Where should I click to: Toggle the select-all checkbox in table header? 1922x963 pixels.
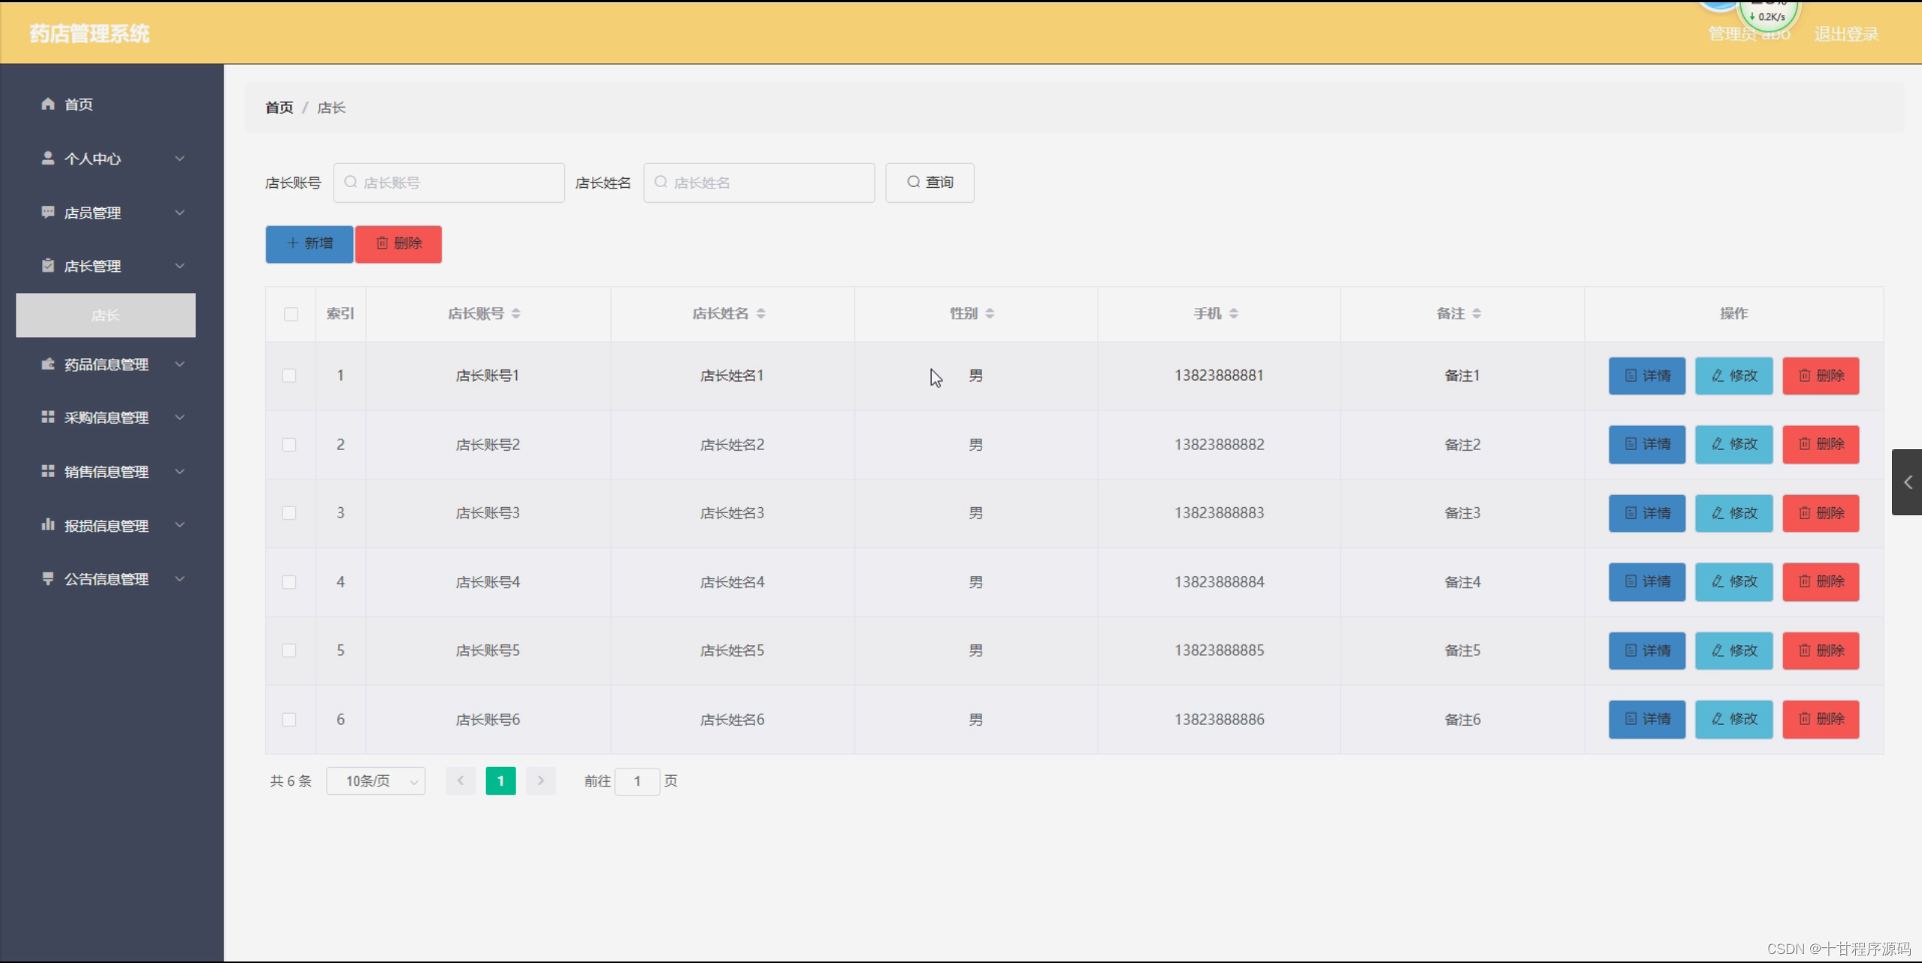pyautogui.click(x=291, y=314)
